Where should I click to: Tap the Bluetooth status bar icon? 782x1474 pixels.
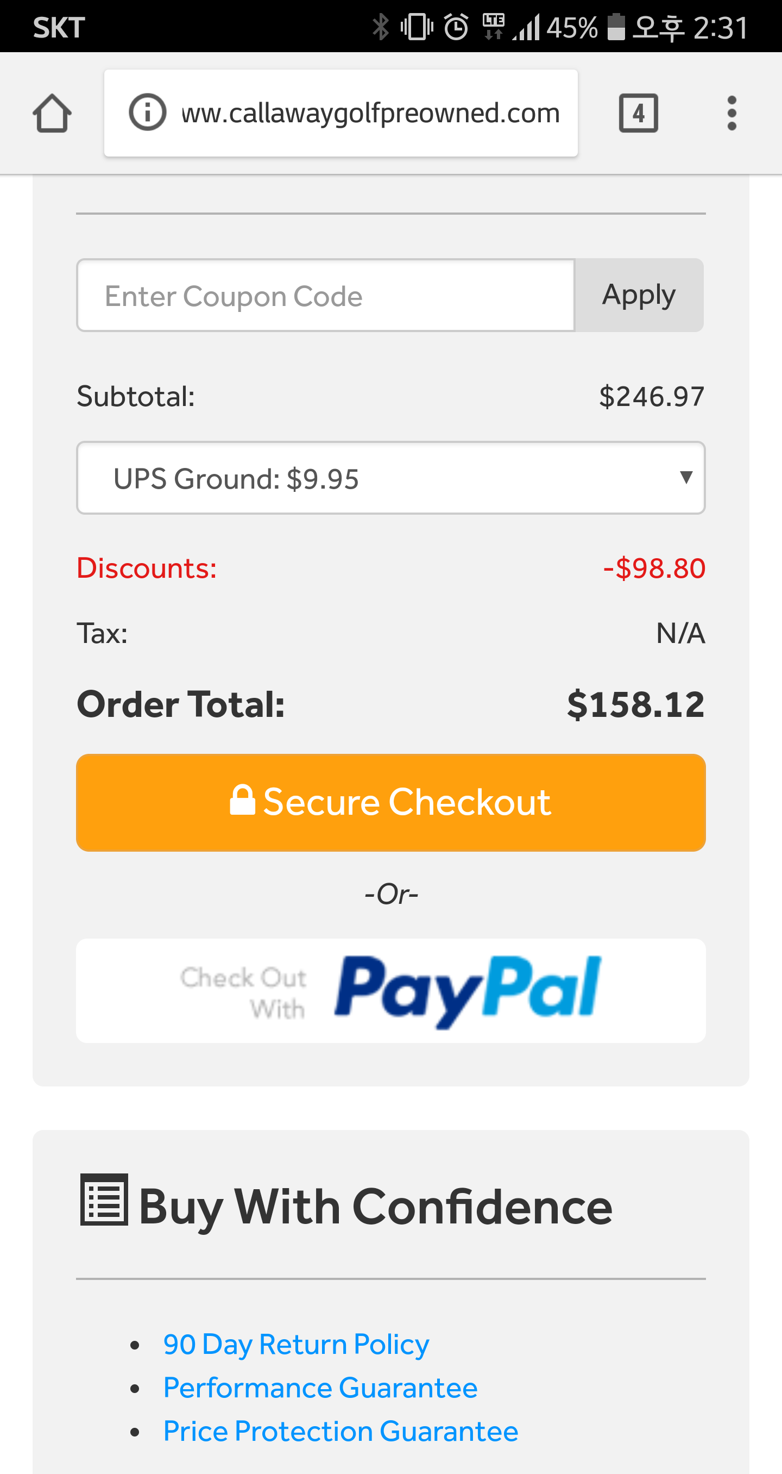pyautogui.click(x=380, y=27)
